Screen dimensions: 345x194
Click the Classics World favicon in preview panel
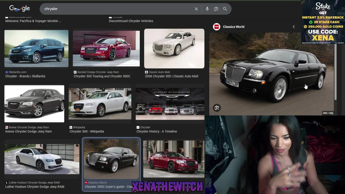(x=216, y=27)
